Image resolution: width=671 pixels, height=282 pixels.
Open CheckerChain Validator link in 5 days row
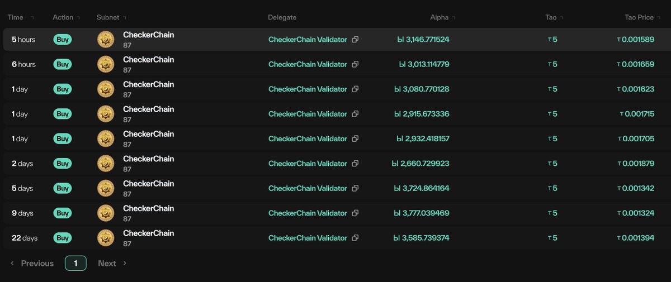tap(308, 188)
